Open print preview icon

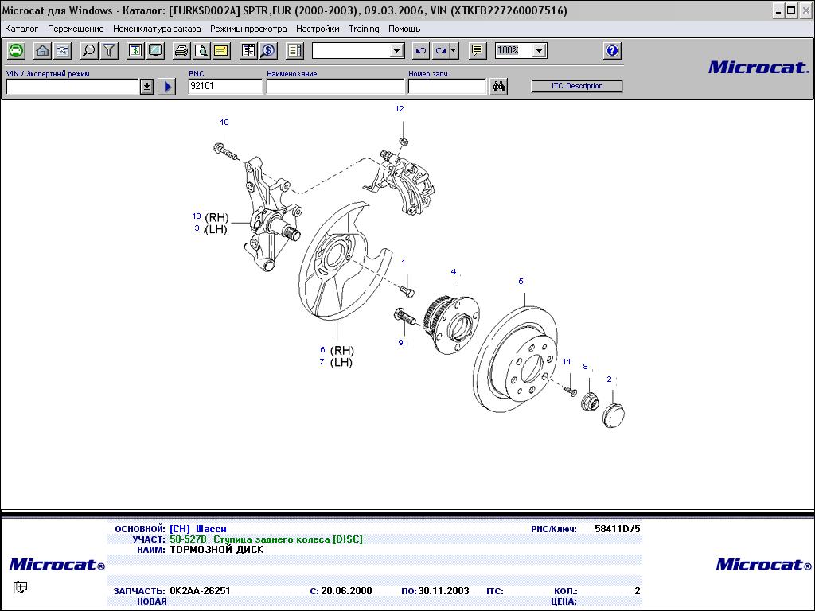[201, 51]
